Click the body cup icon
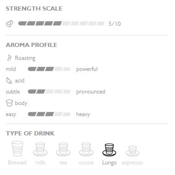This screenshot has width=175, height=175. (9, 103)
